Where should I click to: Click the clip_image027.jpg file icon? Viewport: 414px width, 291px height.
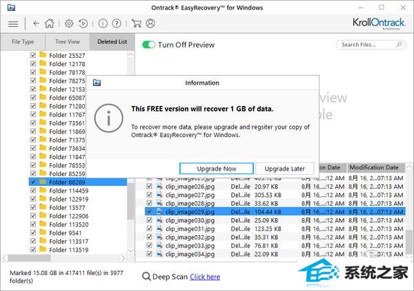tap(159, 195)
